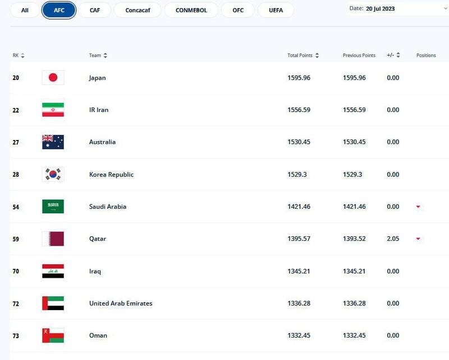449x360 pixels.
Task: Switch to the UEFA tab
Action: coord(274,10)
